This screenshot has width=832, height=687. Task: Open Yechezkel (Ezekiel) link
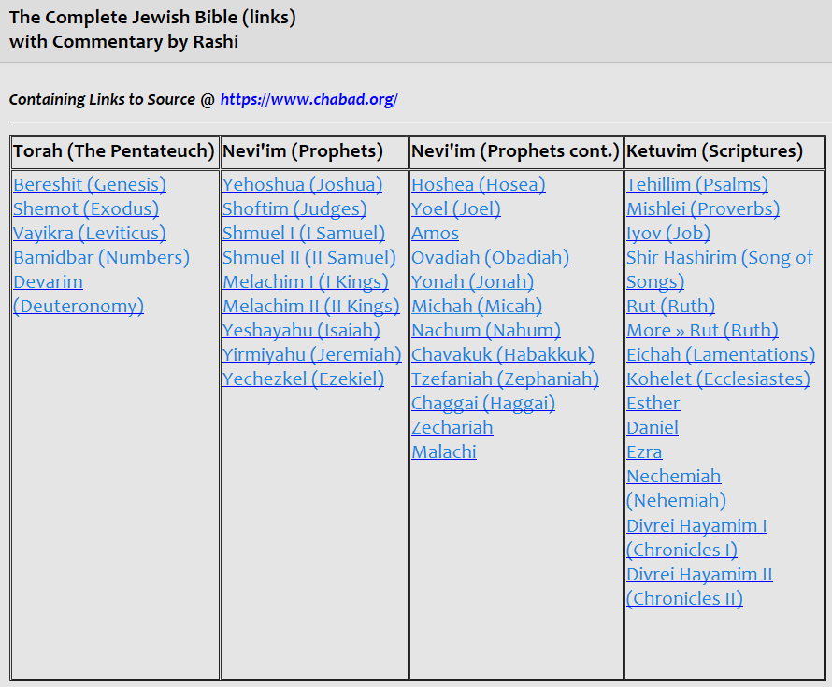click(304, 379)
